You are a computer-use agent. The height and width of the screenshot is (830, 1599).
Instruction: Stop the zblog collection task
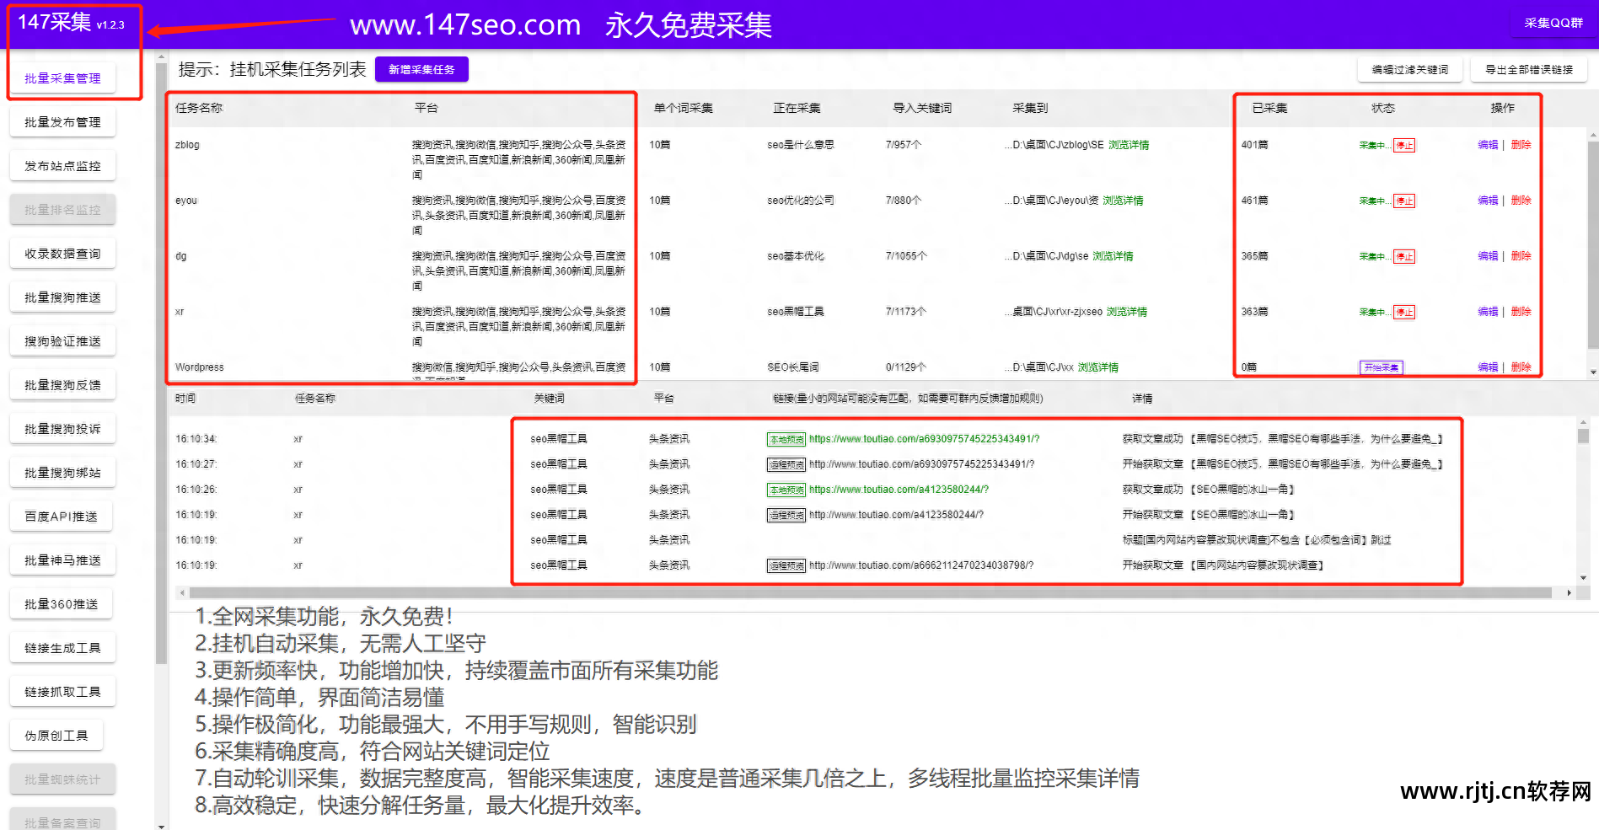(x=1404, y=144)
